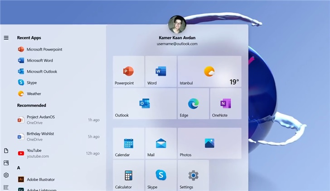The height and width of the screenshot is (191, 330).
Task: Open the Word tile
Action: (161, 71)
